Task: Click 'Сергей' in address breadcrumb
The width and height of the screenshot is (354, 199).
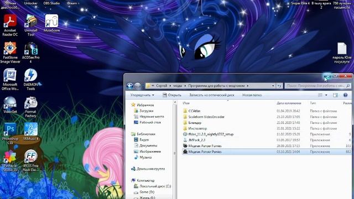Action: (162, 86)
